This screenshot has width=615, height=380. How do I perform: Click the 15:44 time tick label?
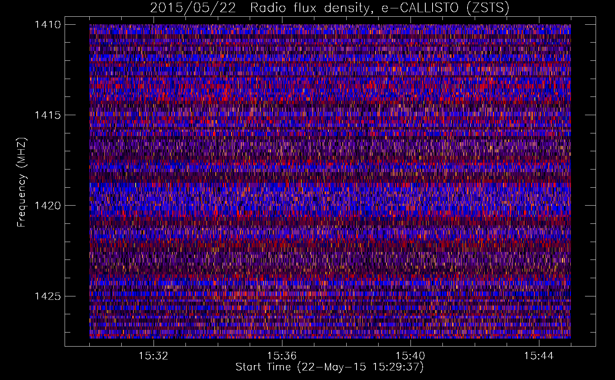539,356
